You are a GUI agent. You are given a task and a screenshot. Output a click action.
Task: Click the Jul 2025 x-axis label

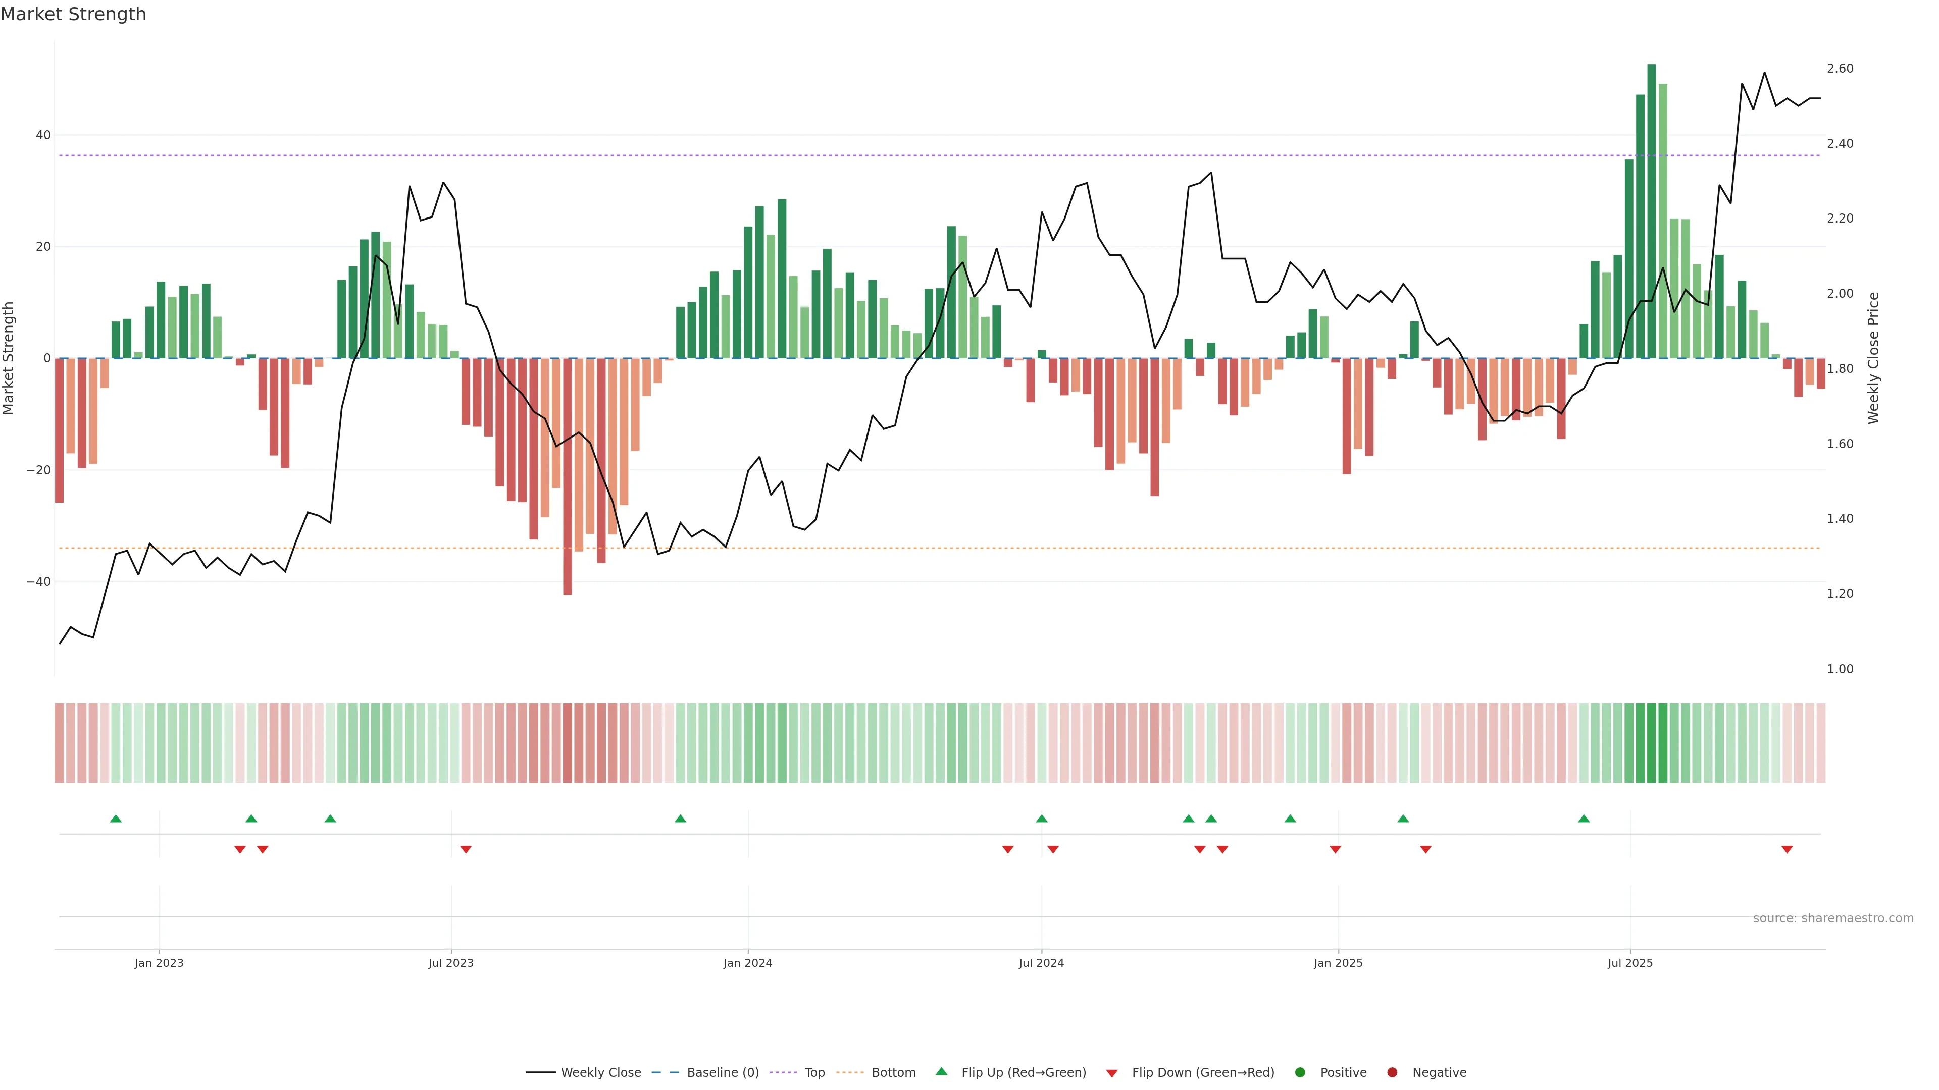coord(1630,964)
